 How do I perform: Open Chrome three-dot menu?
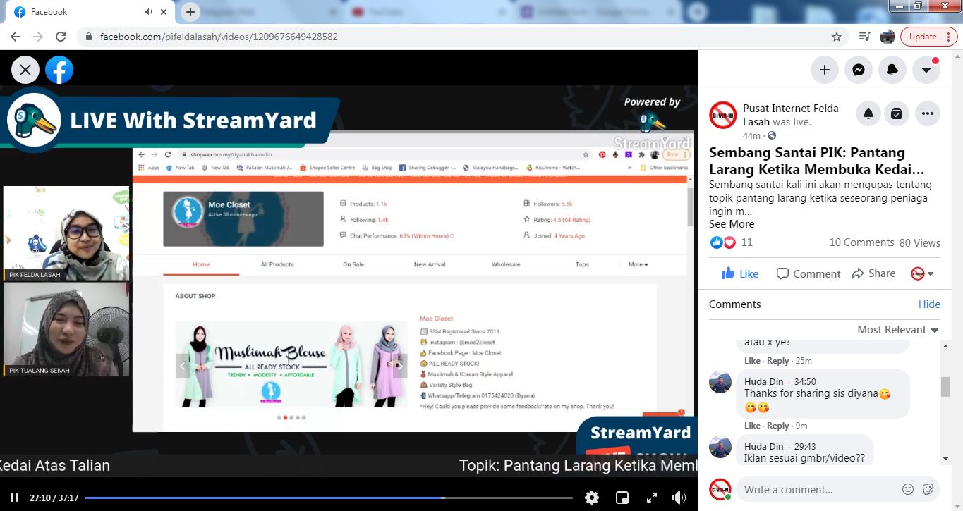949,37
